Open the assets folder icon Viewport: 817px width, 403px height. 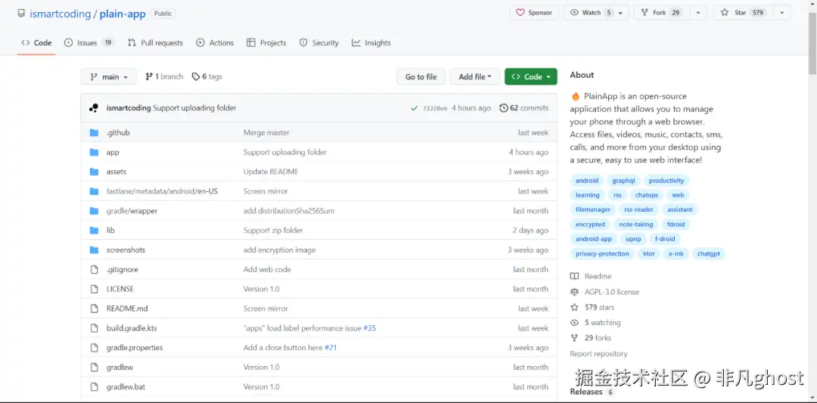pyautogui.click(x=94, y=172)
